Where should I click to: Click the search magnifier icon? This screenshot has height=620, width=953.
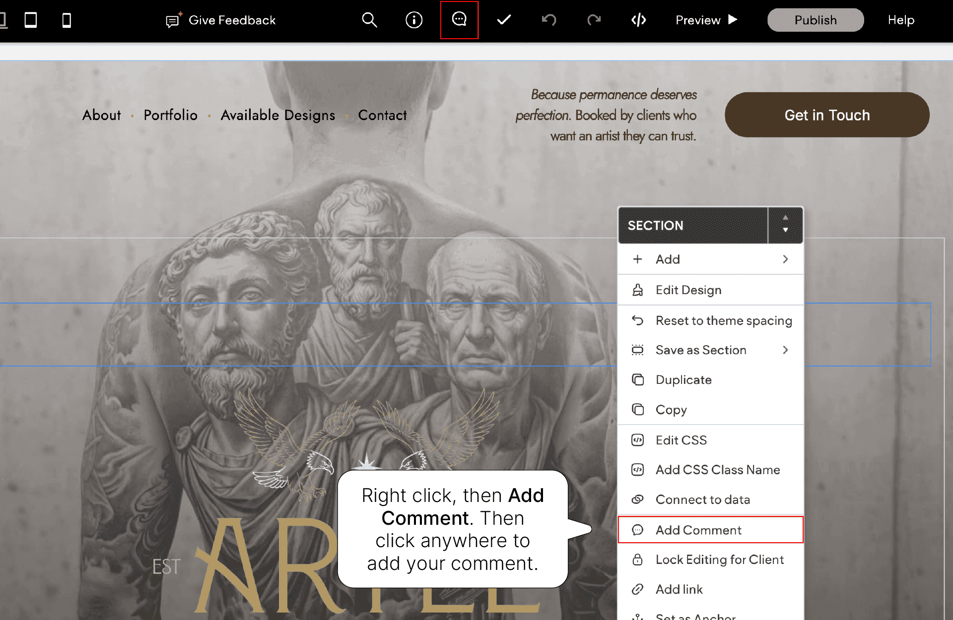(x=369, y=20)
